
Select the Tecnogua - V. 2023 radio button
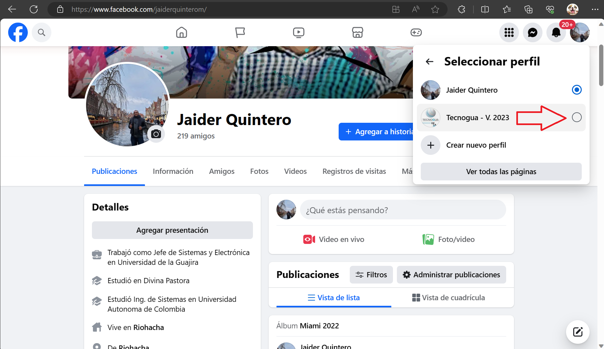point(577,117)
